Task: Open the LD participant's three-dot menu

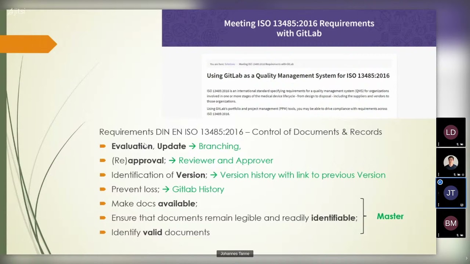Action: 438,144
